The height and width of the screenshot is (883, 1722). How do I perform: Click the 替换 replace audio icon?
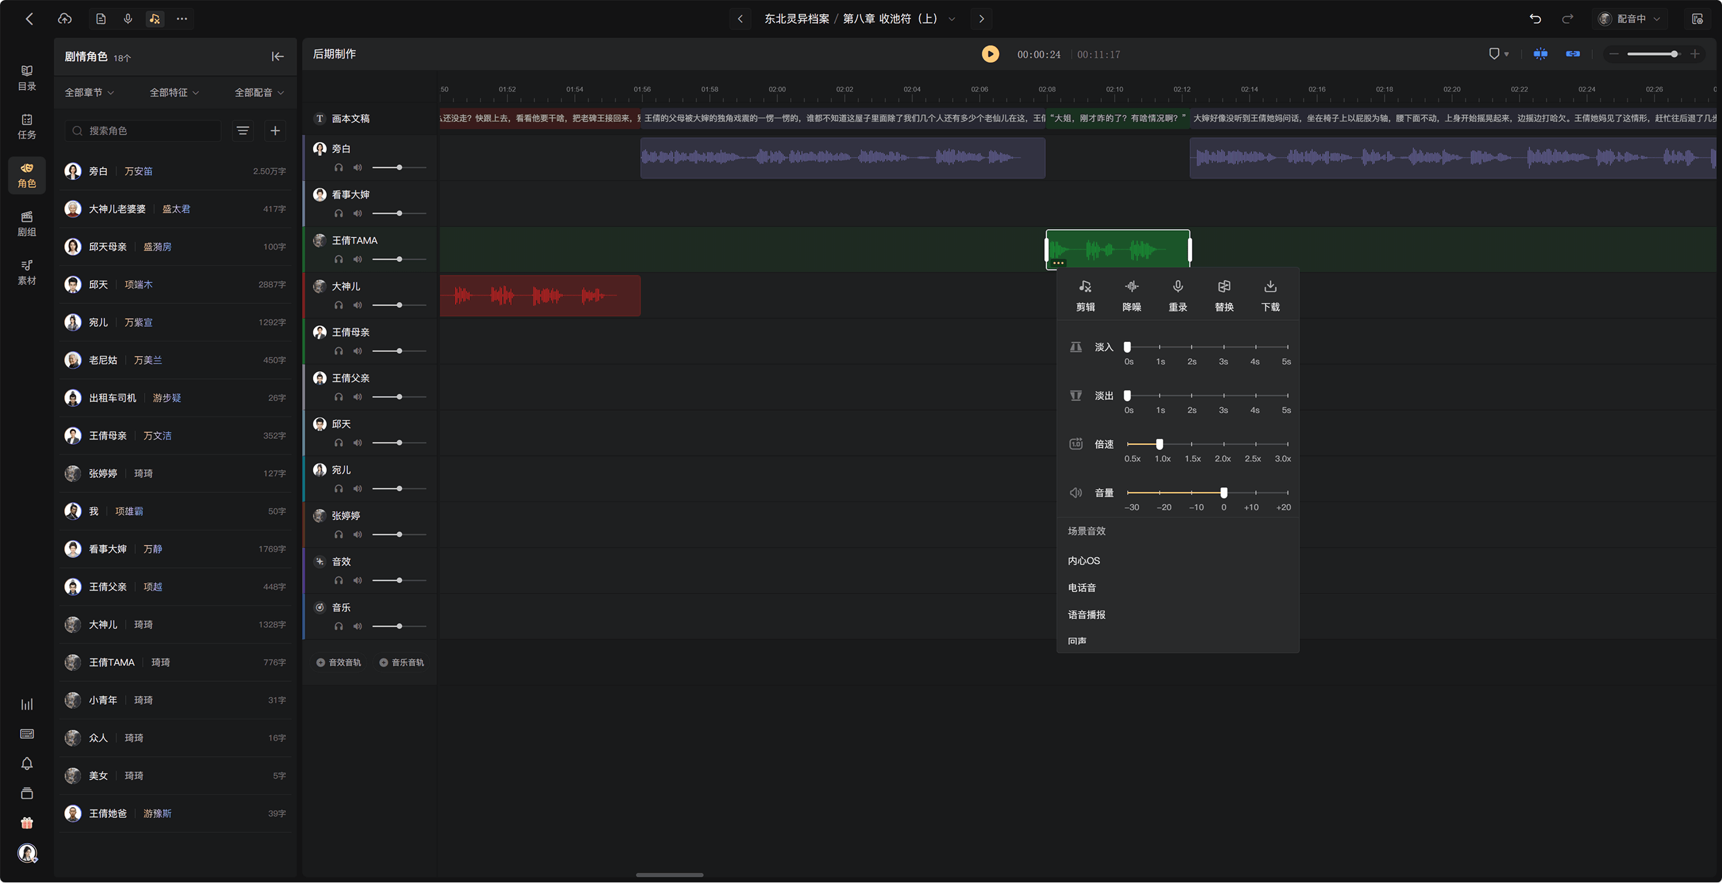coord(1223,287)
